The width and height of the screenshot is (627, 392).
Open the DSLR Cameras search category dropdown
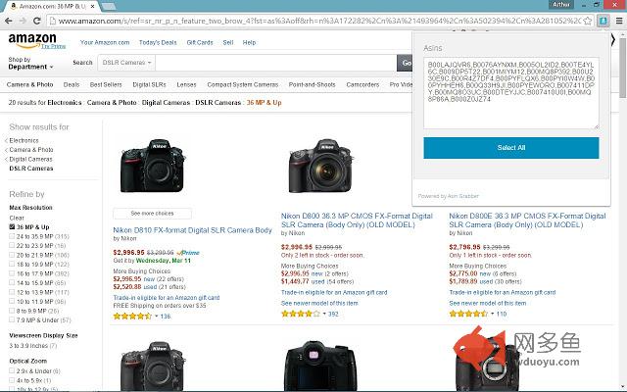(126, 63)
